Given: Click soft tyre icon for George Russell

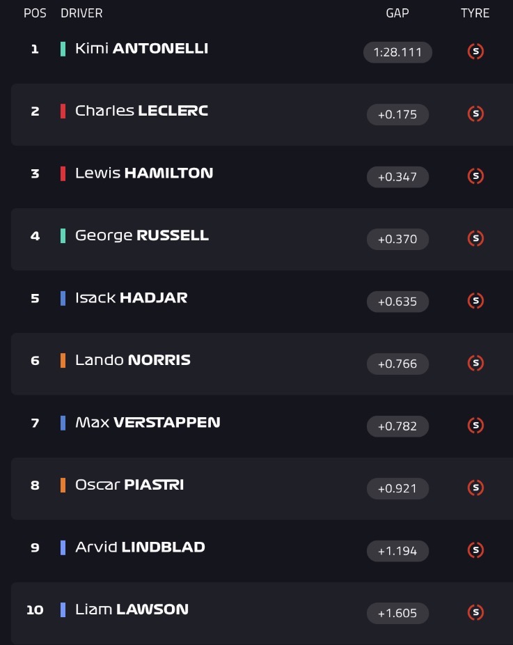Looking at the screenshot, I should (x=475, y=238).
